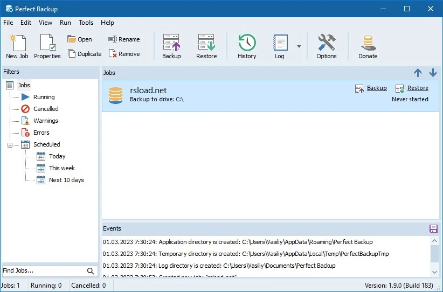This screenshot has width=443, height=292.
Task: Save events using the purple disk icon
Action: click(x=433, y=228)
